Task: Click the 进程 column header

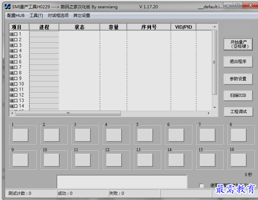Action: point(44,27)
